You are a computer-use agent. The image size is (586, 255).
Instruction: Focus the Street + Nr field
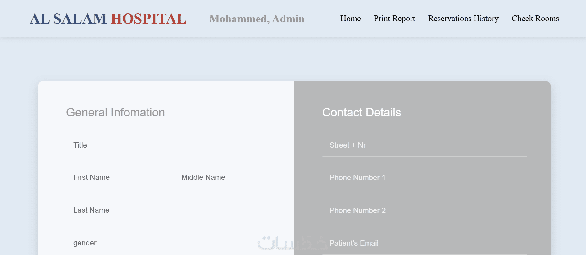pyautogui.click(x=425, y=145)
